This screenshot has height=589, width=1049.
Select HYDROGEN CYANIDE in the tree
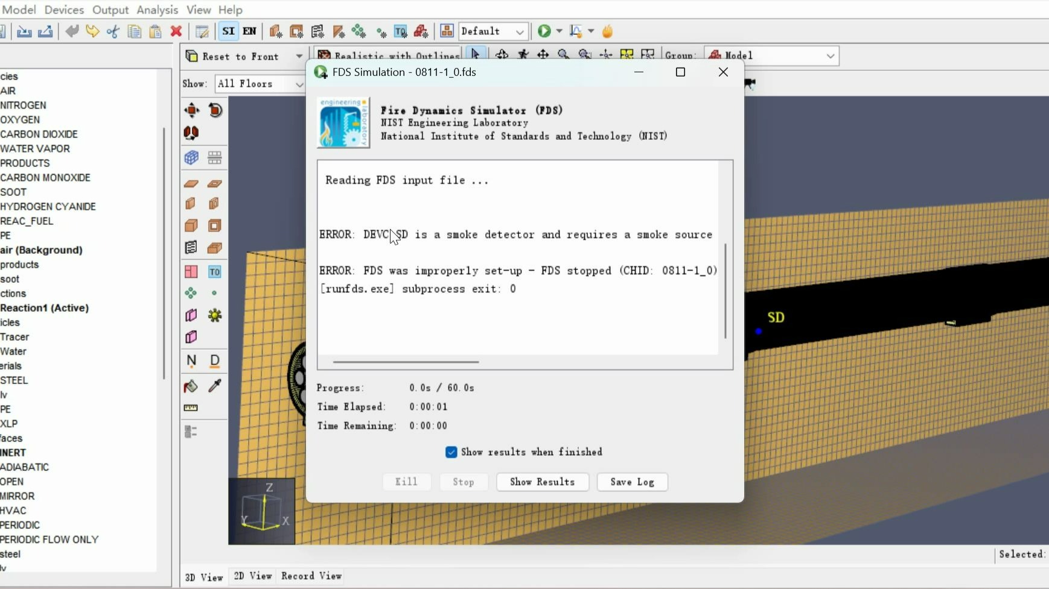click(48, 207)
